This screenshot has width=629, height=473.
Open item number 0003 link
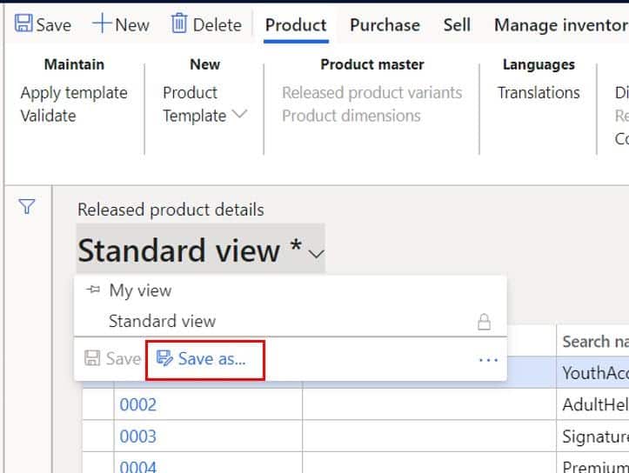click(x=137, y=436)
